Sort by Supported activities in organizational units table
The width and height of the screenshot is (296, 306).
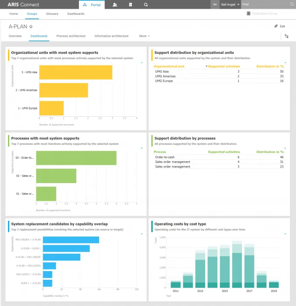tap(224, 66)
